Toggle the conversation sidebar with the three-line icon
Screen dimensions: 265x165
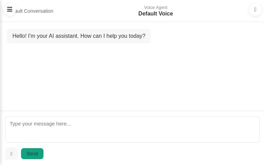(x=10, y=10)
